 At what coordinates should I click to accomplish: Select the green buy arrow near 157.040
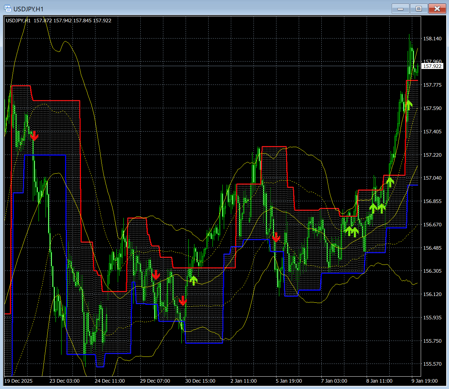click(x=390, y=182)
